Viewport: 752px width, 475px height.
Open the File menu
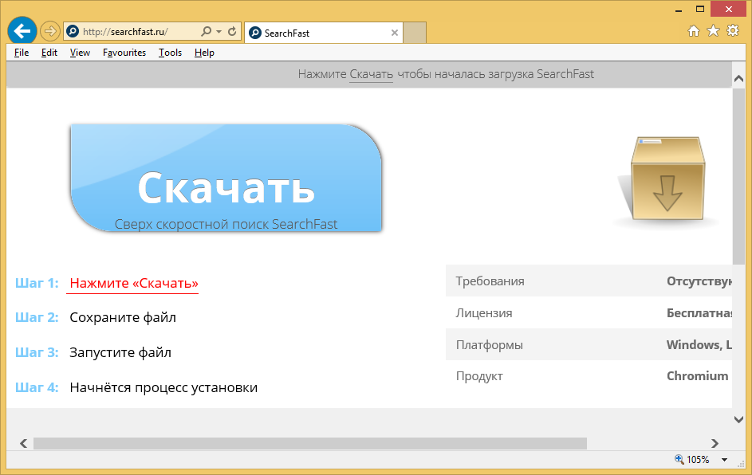22,53
